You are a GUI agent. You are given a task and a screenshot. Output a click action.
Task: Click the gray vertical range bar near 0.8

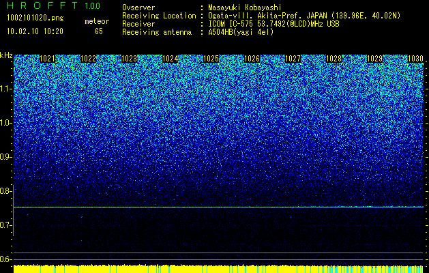(14, 210)
